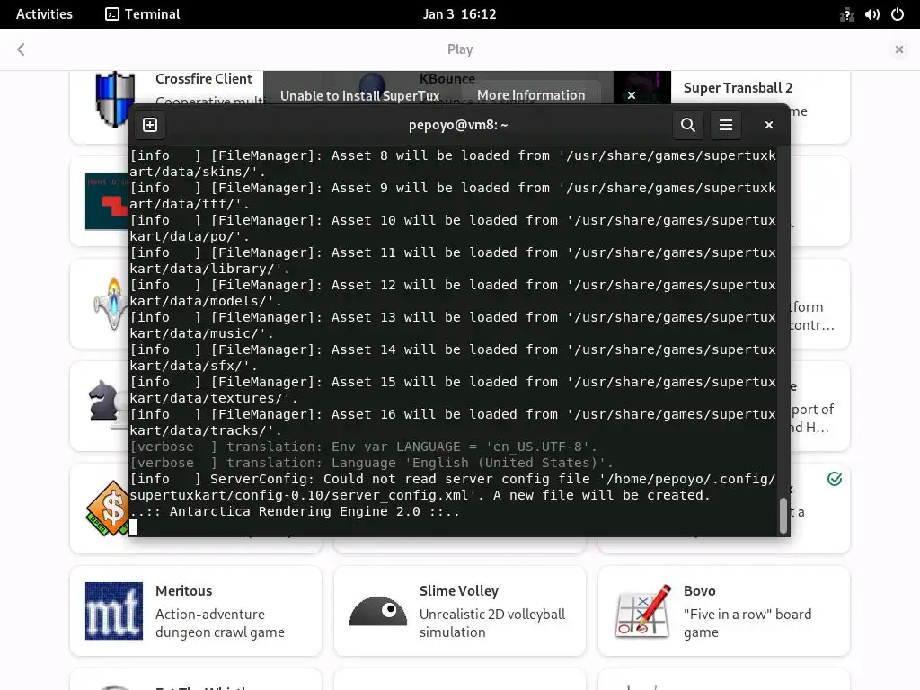Open the Meritous app icon
The height and width of the screenshot is (690, 920).
(x=114, y=611)
